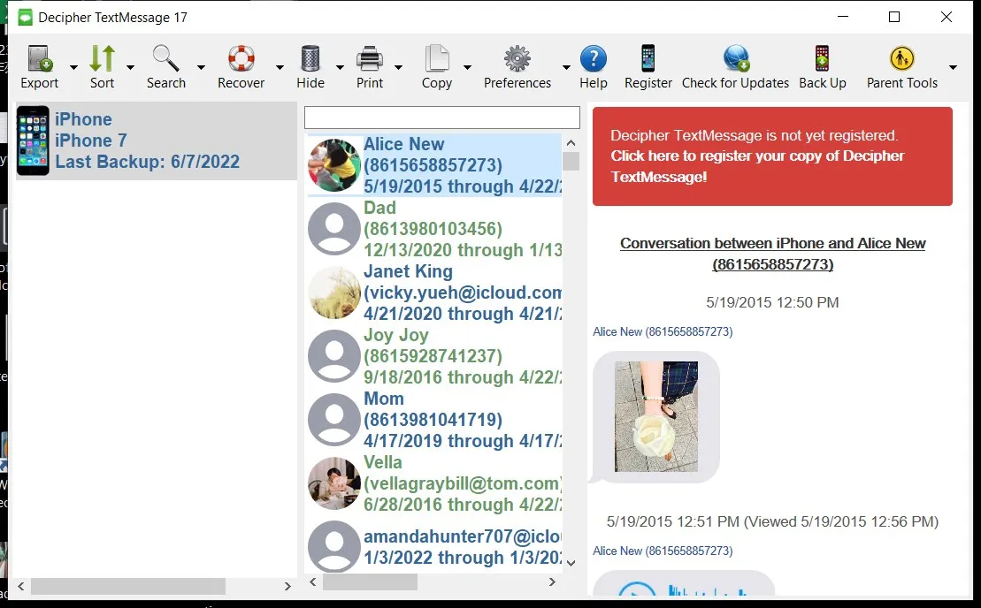Click the Print printer icon
The image size is (981, 608).
370,58
